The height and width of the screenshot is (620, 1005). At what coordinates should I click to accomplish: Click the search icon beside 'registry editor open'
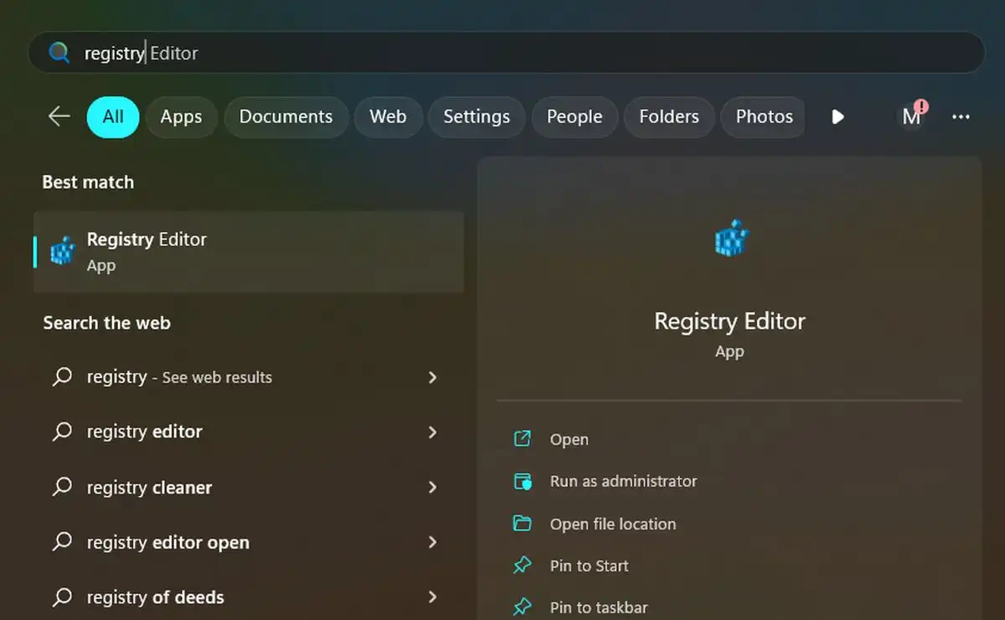pyautogui.click(x=62, y=542)
